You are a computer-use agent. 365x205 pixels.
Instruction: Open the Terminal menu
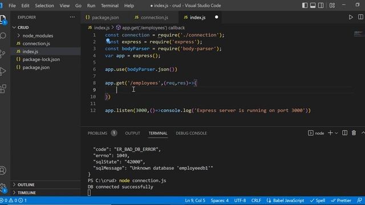pos(109,6)
